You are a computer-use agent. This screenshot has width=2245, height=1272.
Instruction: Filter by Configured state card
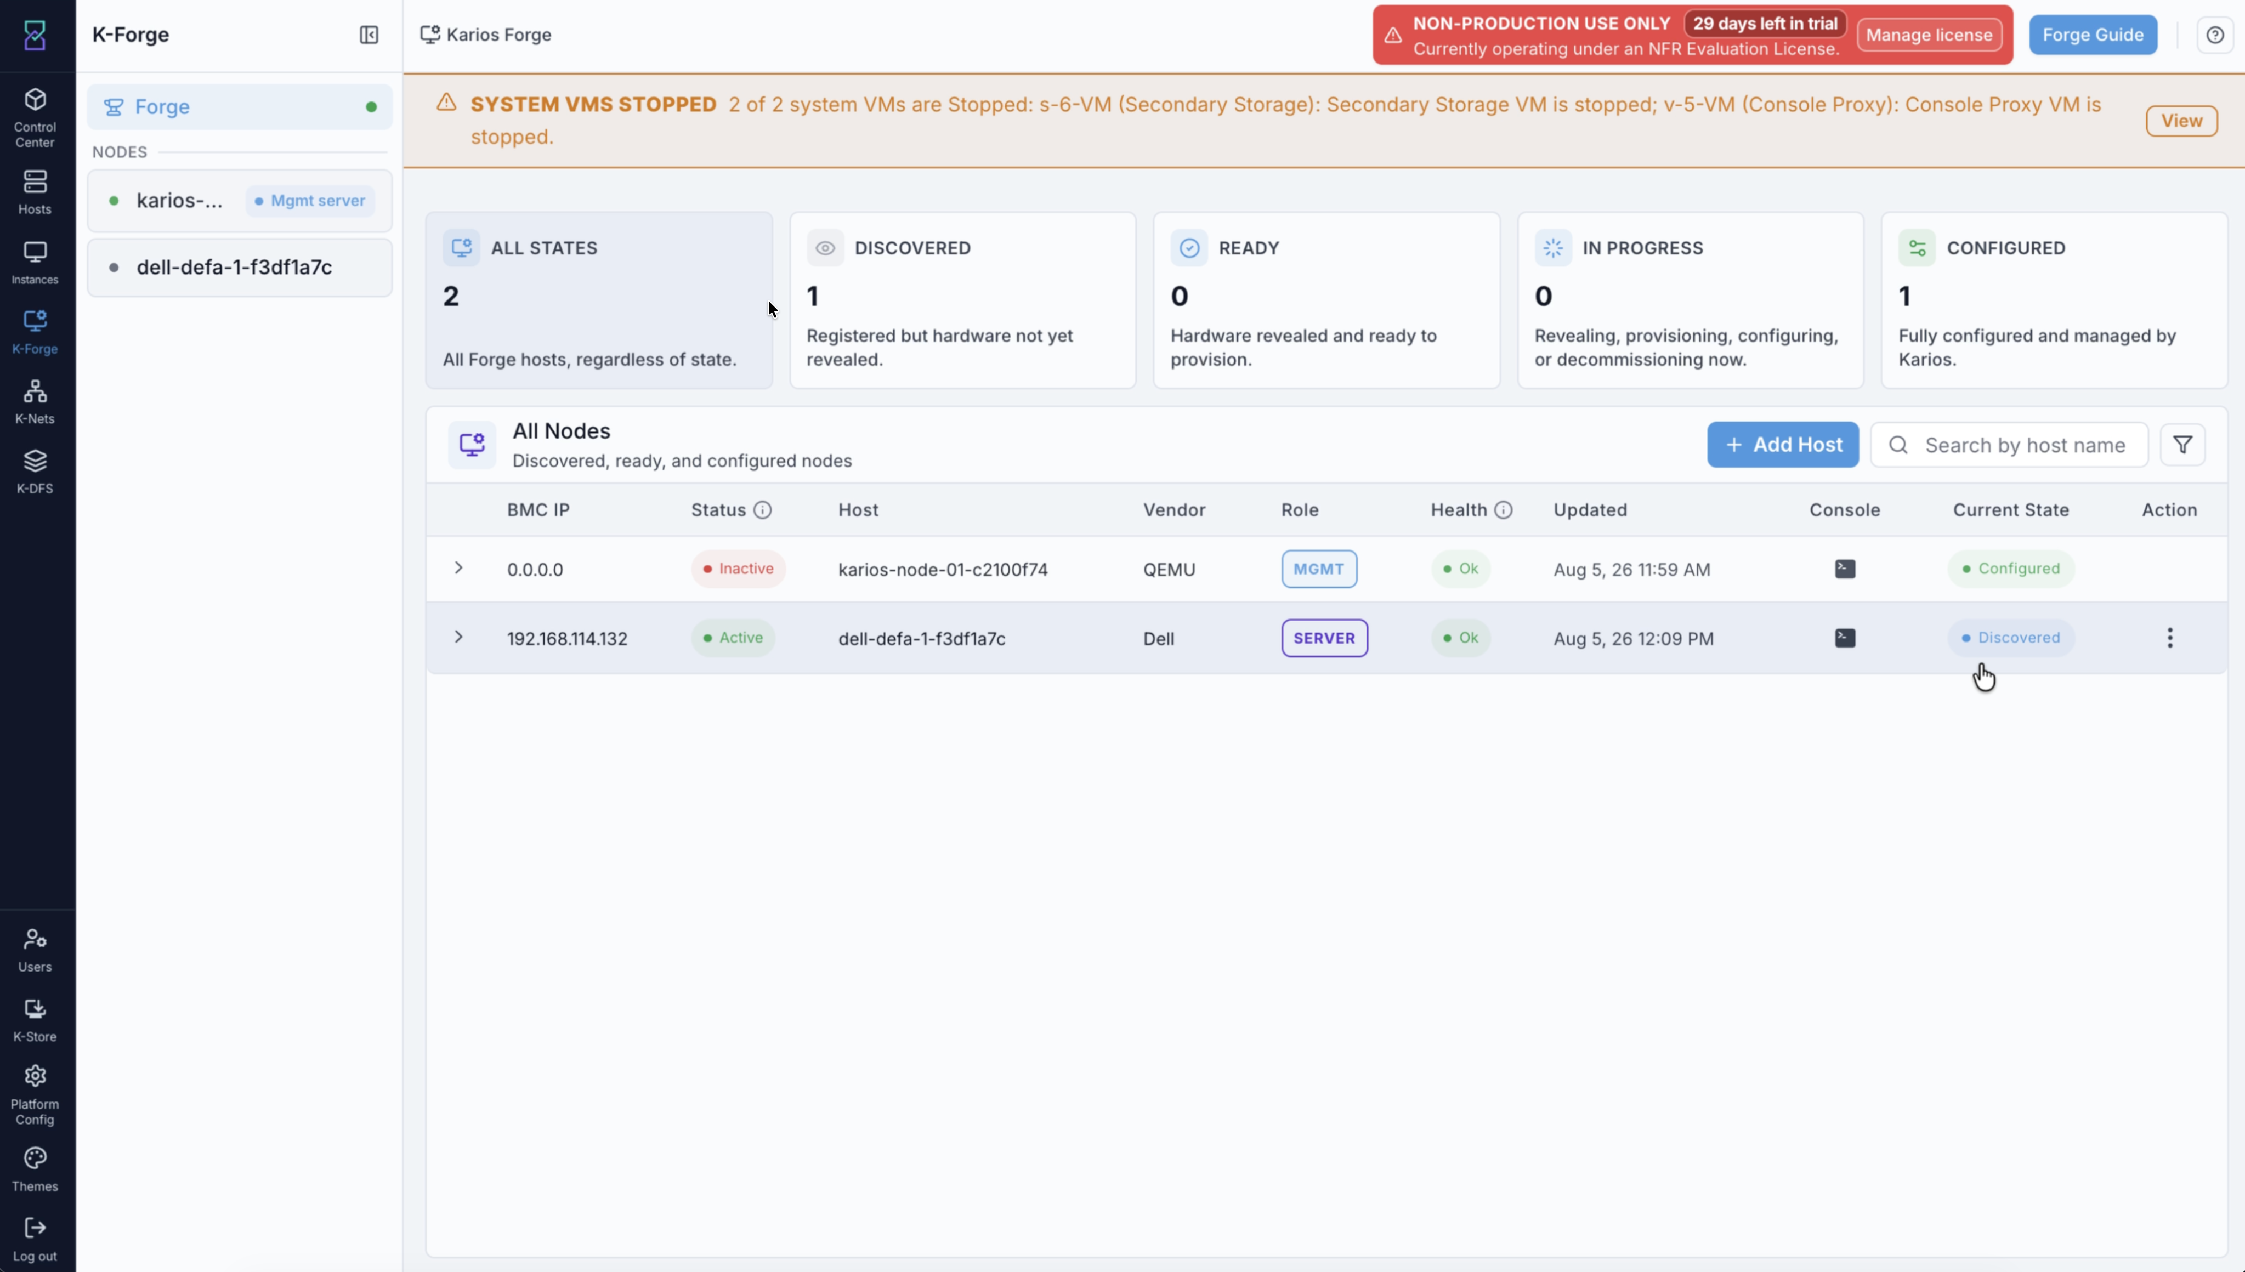pyautogui.click(x=2054, y=300)
